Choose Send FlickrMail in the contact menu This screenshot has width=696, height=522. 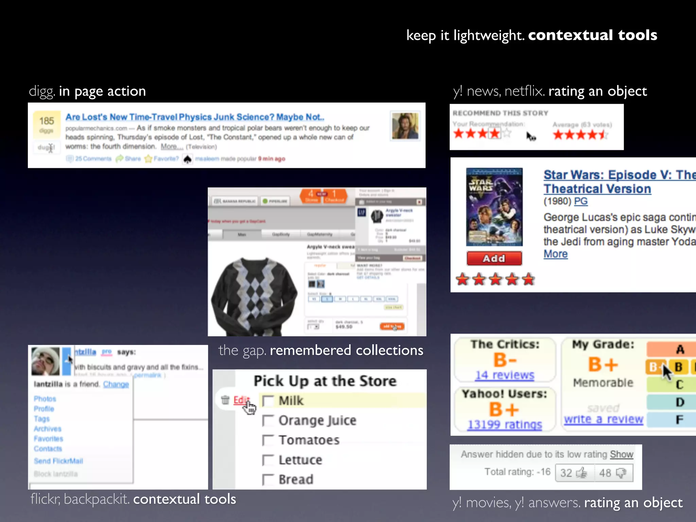(x=58, y=461)
